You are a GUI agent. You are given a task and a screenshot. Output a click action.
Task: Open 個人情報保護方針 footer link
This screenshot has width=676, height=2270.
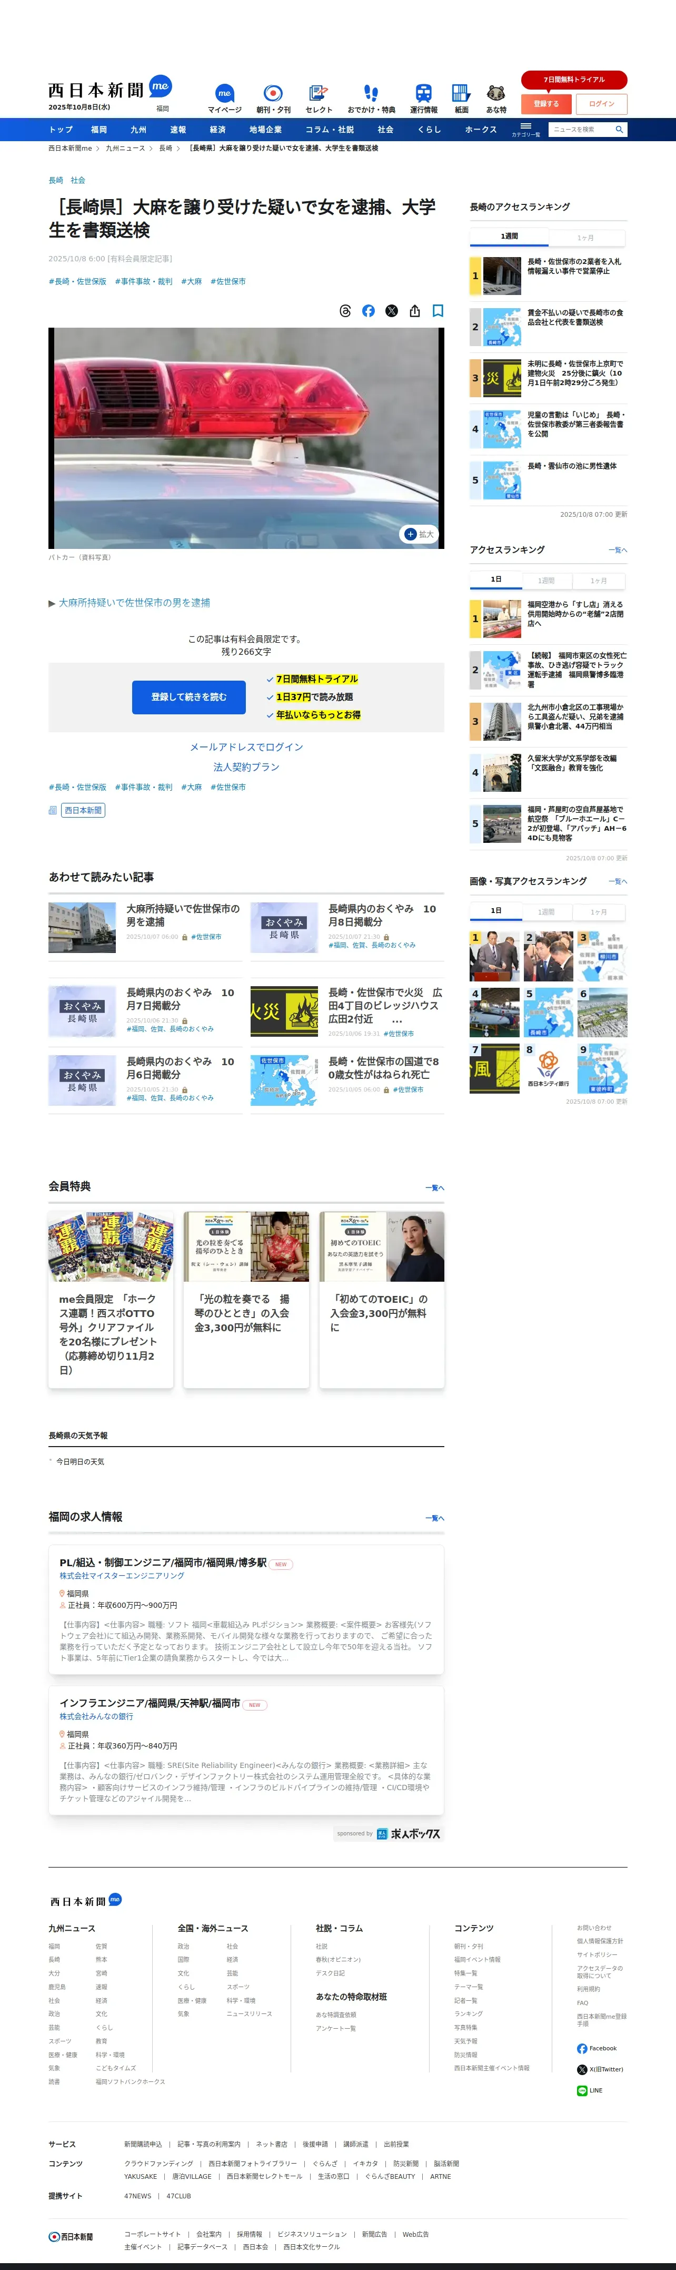[x=600, y=1941]
